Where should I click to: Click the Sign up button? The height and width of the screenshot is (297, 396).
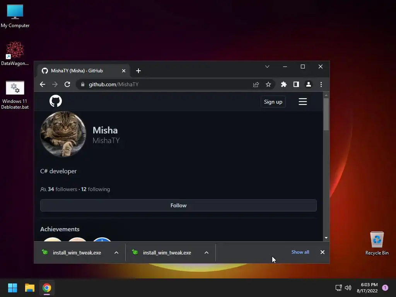pos(273,102)
